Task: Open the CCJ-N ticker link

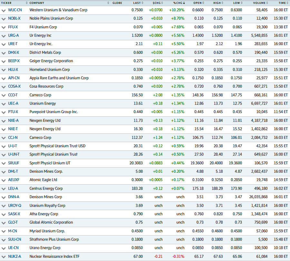Action: click(13, 138)
